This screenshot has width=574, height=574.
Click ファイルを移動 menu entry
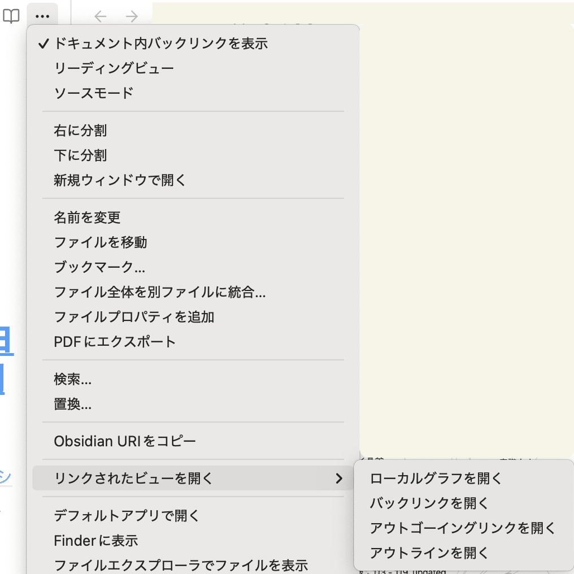click(x=101, y=242)
